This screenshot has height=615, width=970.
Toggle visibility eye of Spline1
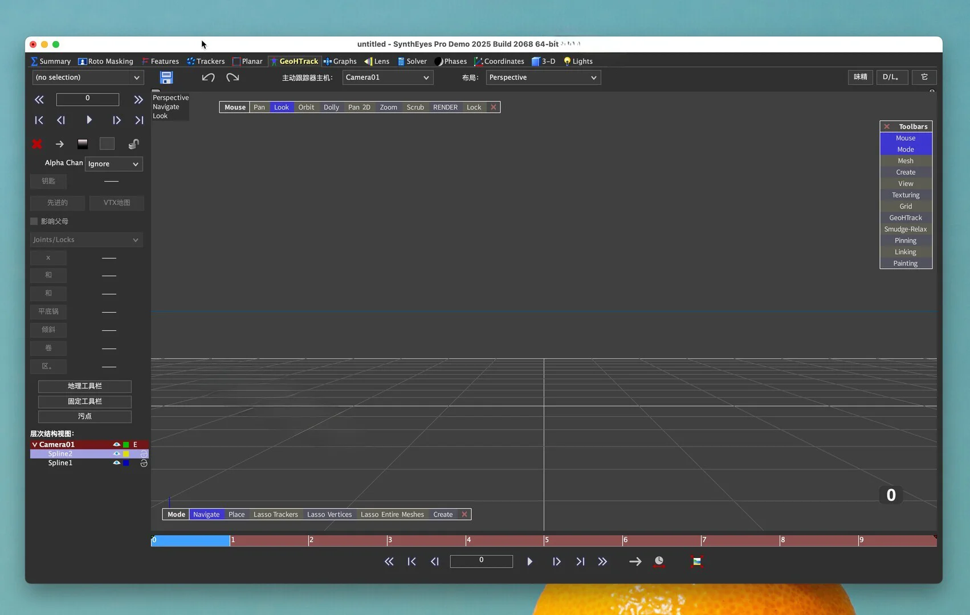point(116,463)
